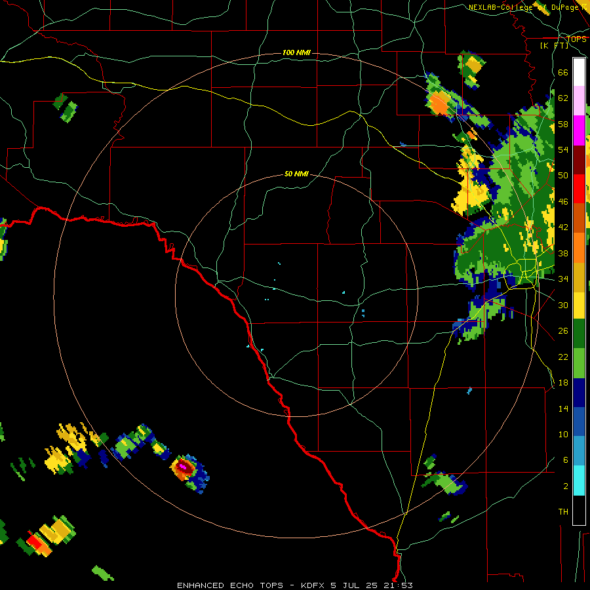The height and width of the screenshot is (590, 590).
Task: Click the '26' legend value
Action: [x=563, y=331]
